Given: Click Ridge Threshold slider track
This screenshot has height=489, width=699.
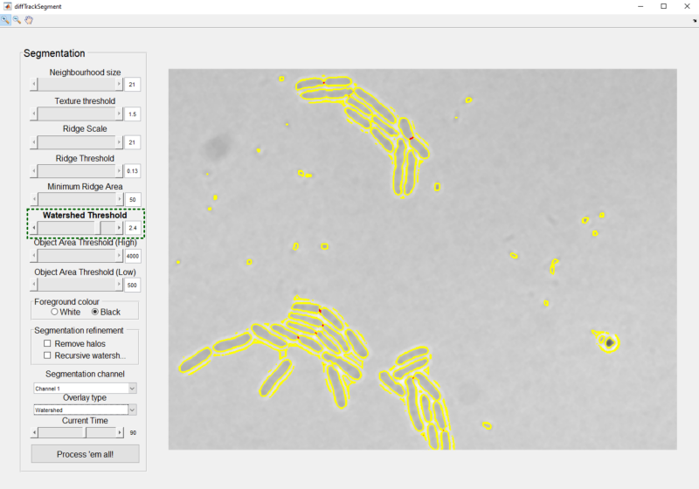Looking at the screenshot, I should click(76, 170).
